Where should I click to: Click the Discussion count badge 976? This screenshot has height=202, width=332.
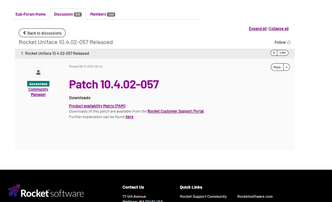click(x=78, y=14)
